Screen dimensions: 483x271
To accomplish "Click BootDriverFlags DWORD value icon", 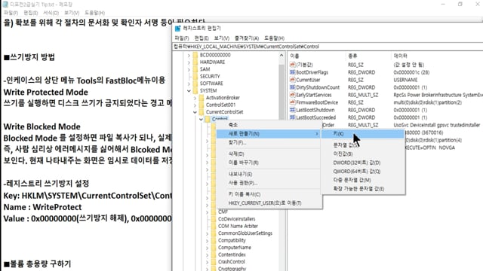I will click(292, 72).
